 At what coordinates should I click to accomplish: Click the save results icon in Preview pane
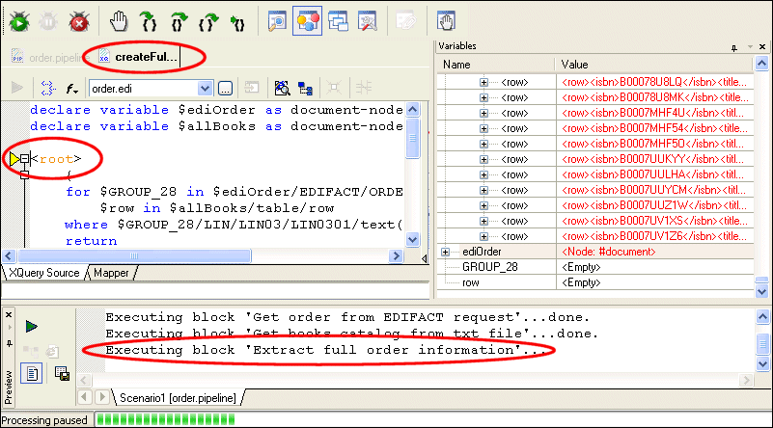62,373
